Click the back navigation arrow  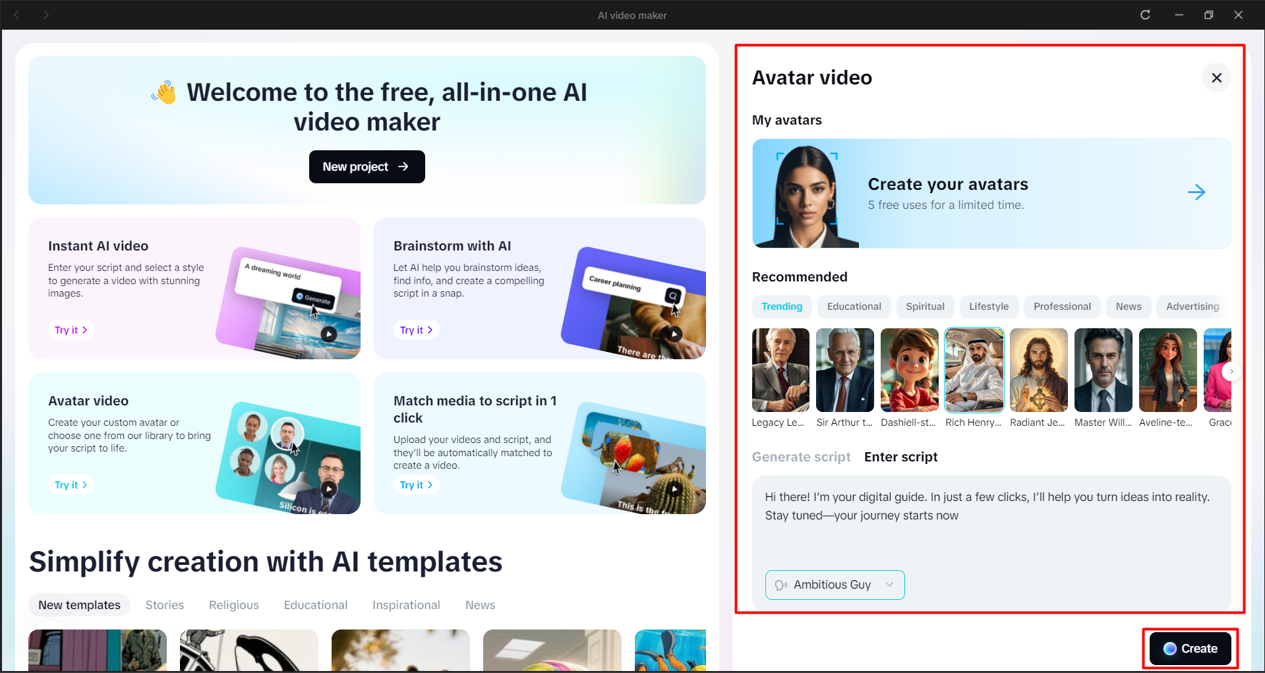[x=17, y=15]
